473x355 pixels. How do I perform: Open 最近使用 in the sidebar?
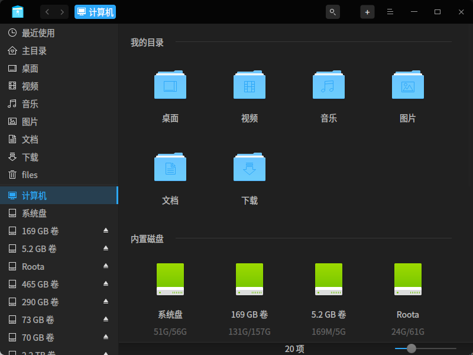click(59, 33)
